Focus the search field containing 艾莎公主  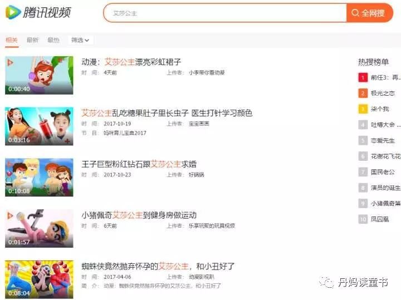[226, 13]
